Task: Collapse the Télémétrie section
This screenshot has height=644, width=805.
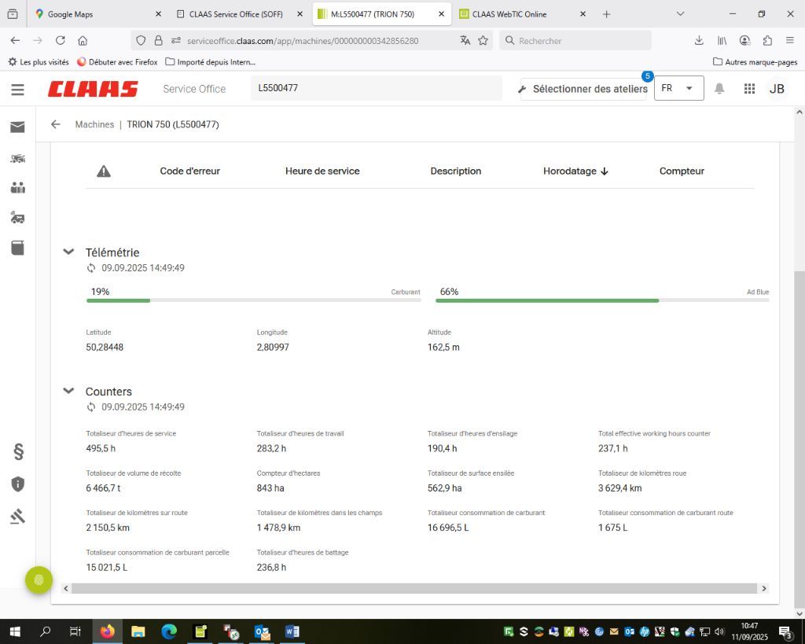Action: tap(68, 252)
